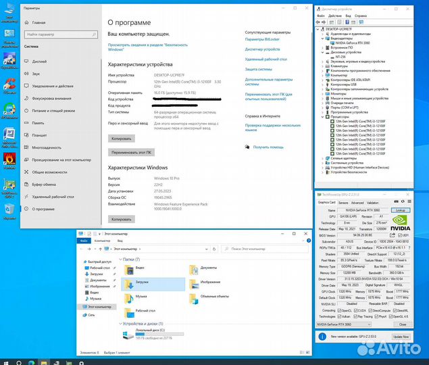Toggle the OpenGL 4.6 checkbox in GPU-Z
Screen dimensions: 429x365
tap(390, 316)
